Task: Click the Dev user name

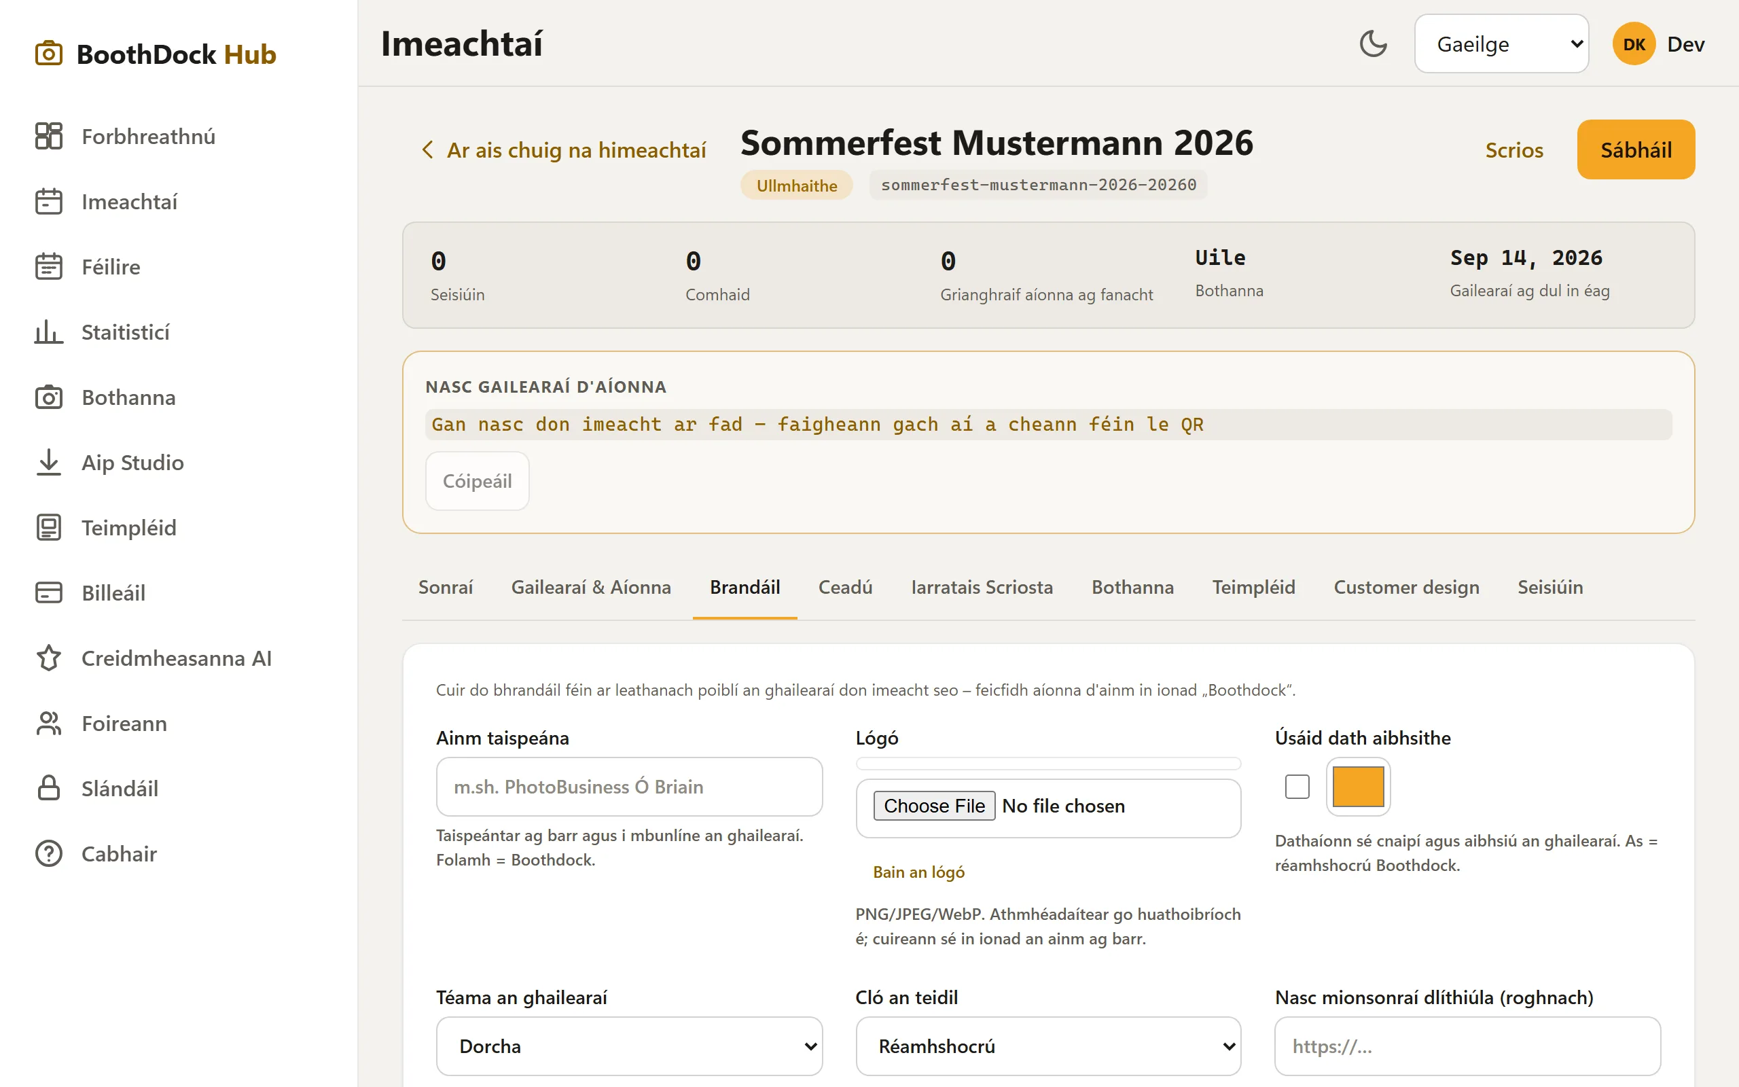Action: click(1685, 44)
